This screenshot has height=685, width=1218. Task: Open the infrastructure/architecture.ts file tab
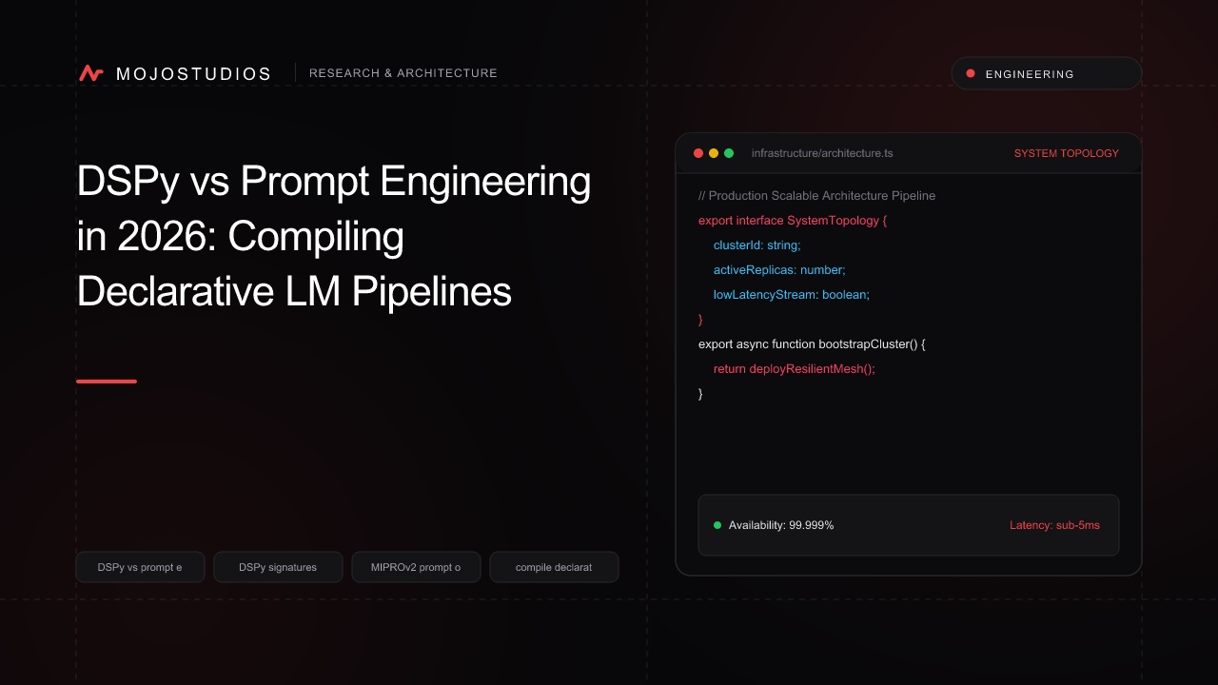822,153
